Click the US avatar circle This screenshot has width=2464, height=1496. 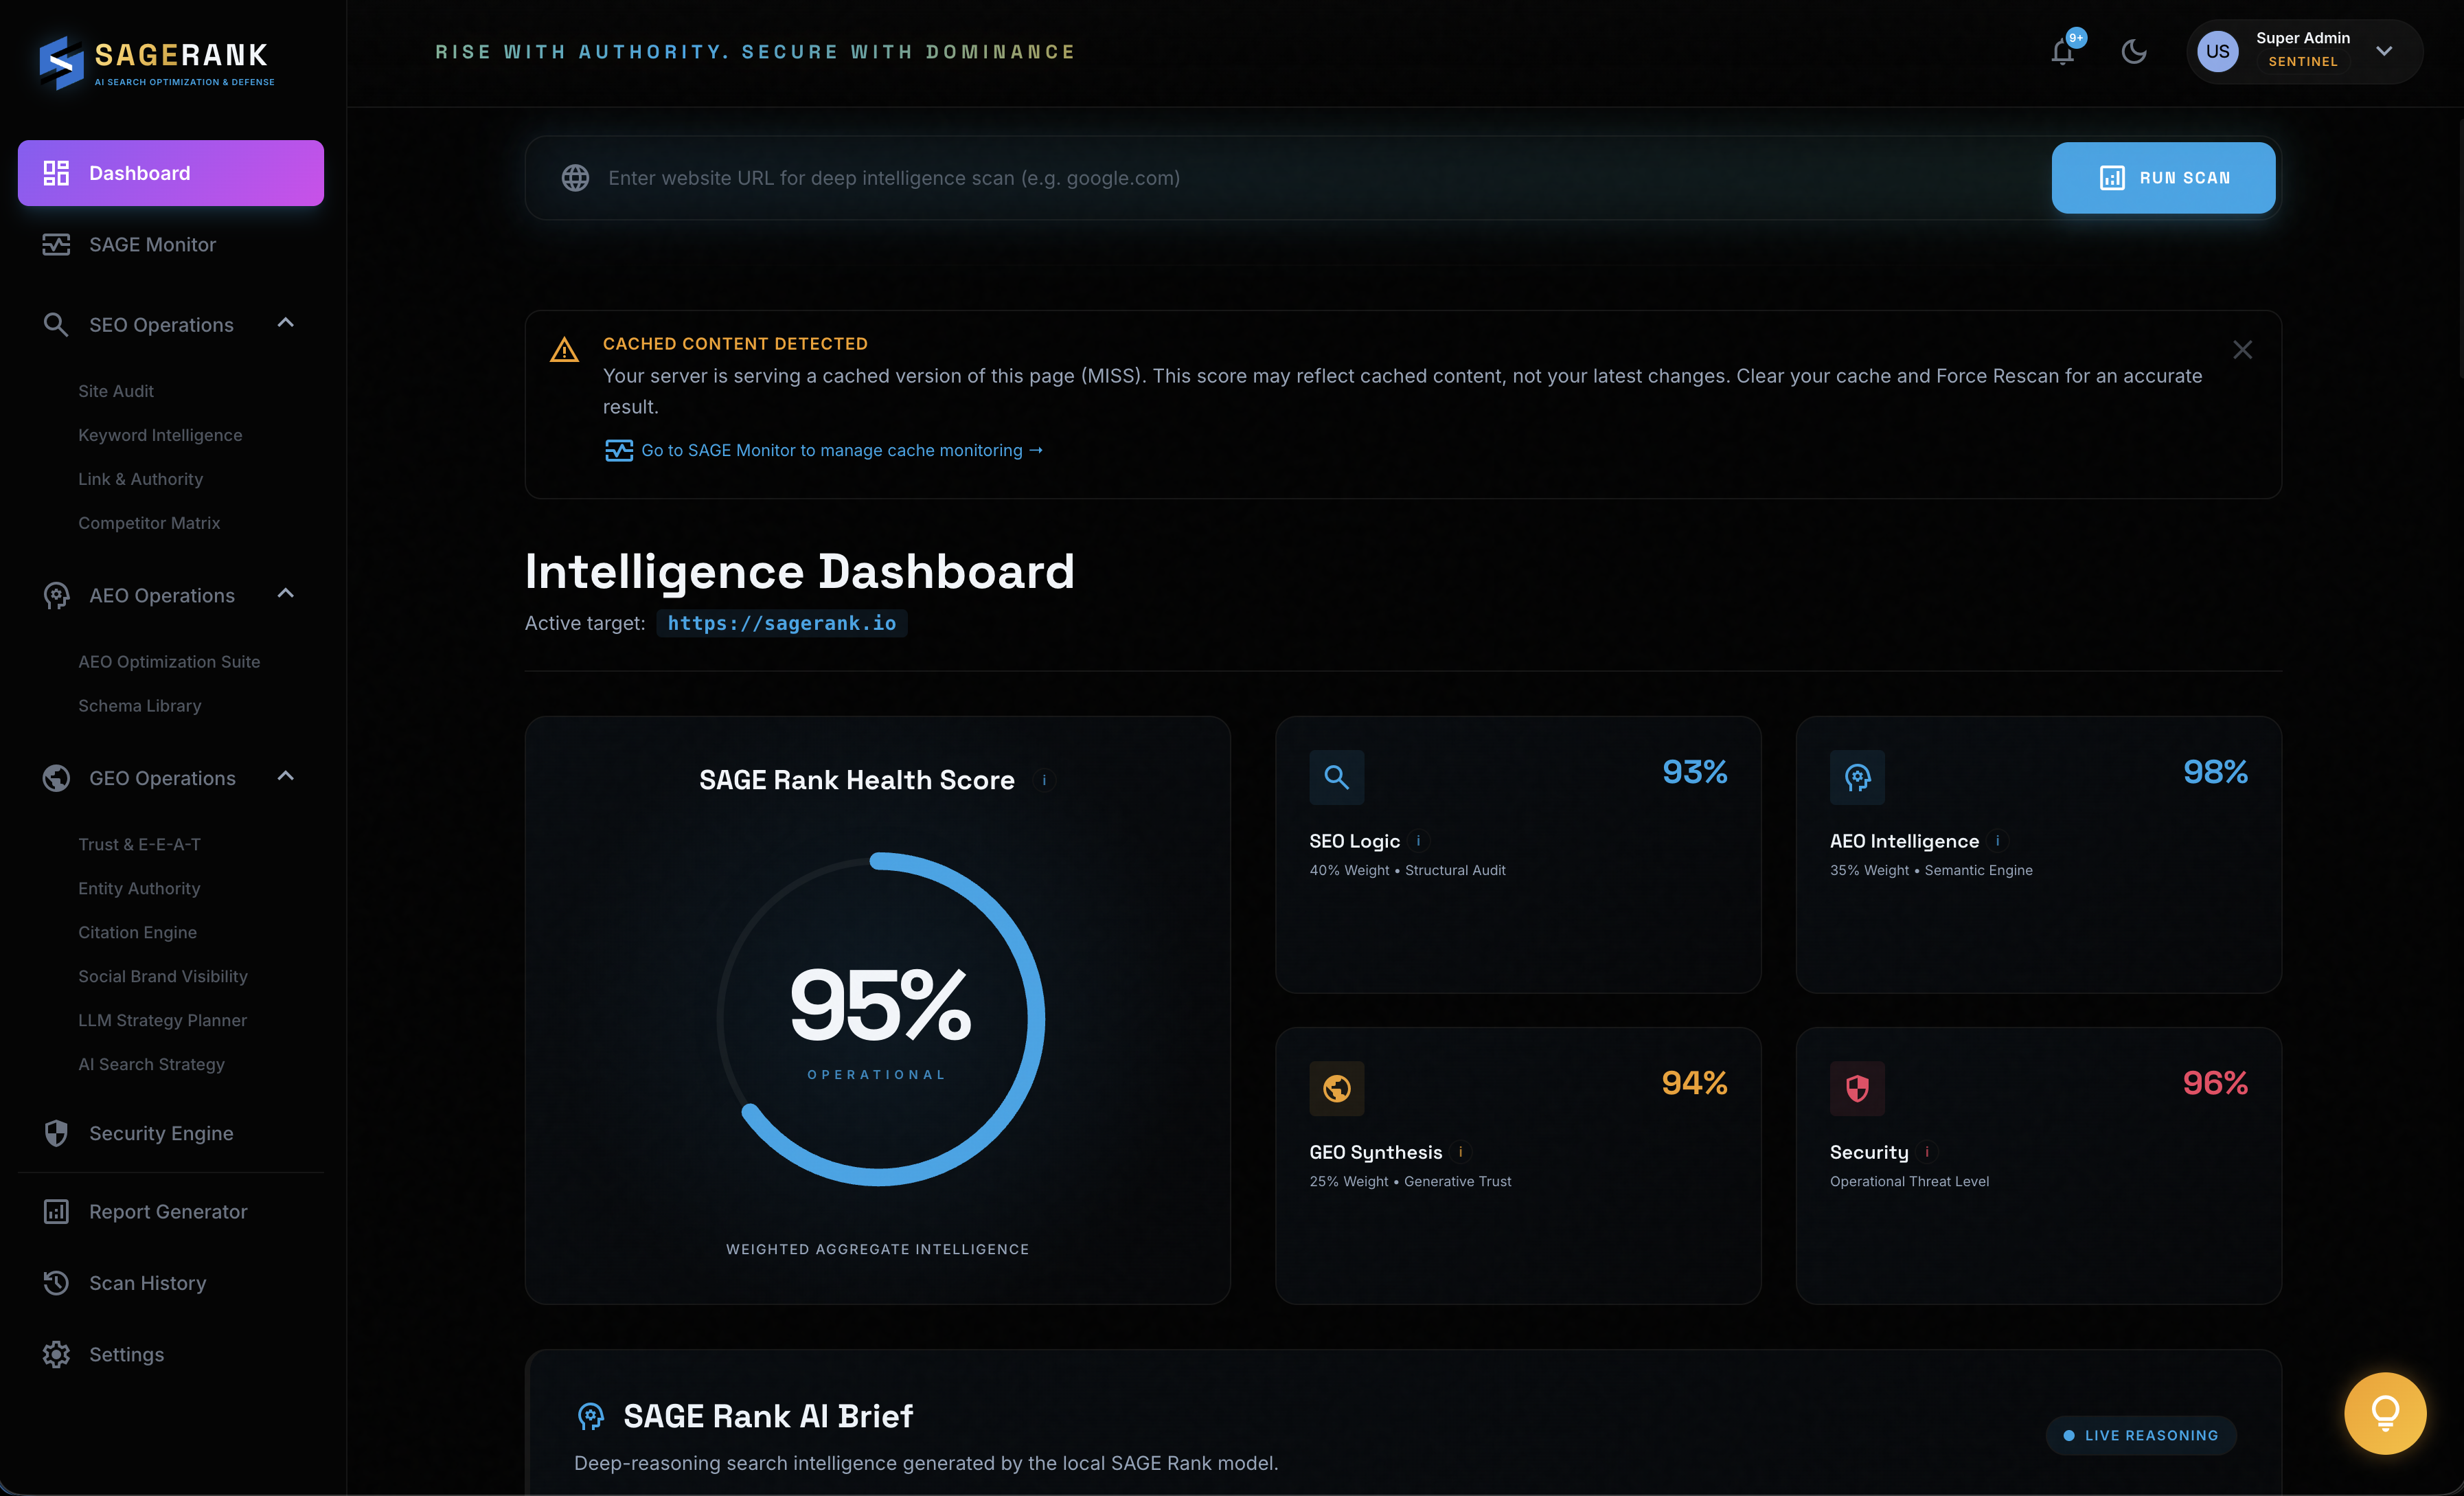(2218, 51)
